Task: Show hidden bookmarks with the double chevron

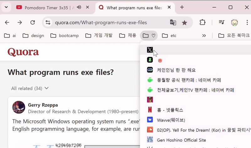Action: pyautogui.click(x=204, y=35)
